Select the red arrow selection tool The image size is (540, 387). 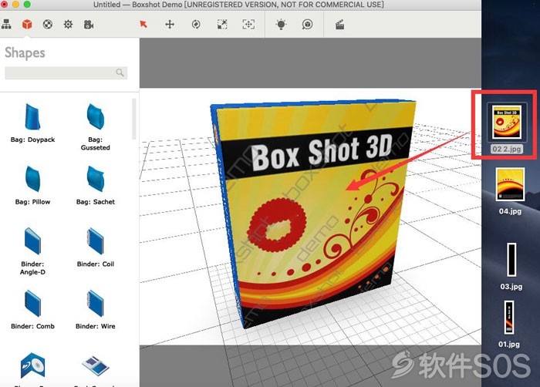pyautogui.click(x=143, y=24)
